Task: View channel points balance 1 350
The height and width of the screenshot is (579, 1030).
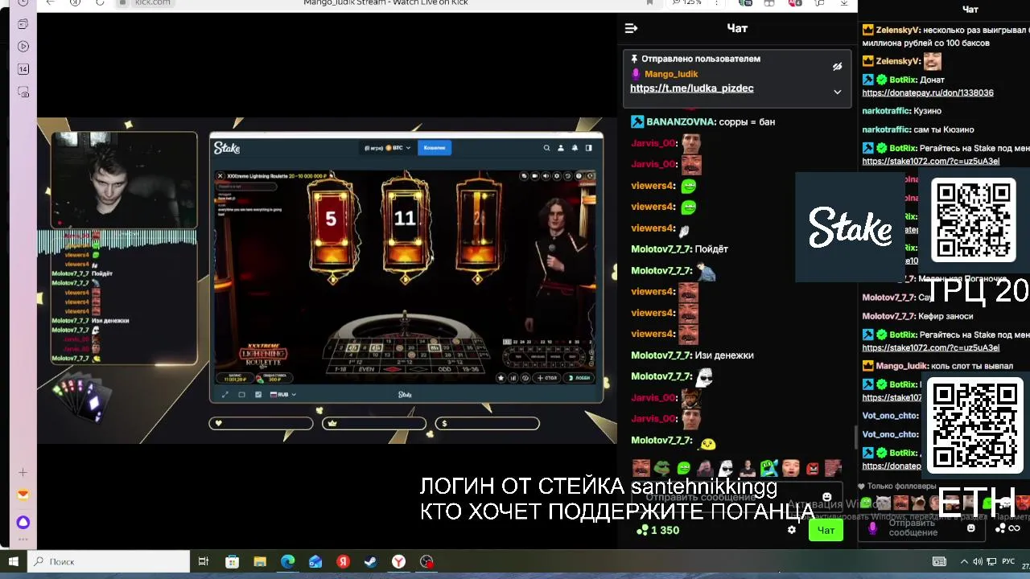Action: pyautogui.click(x=658, y=531)
